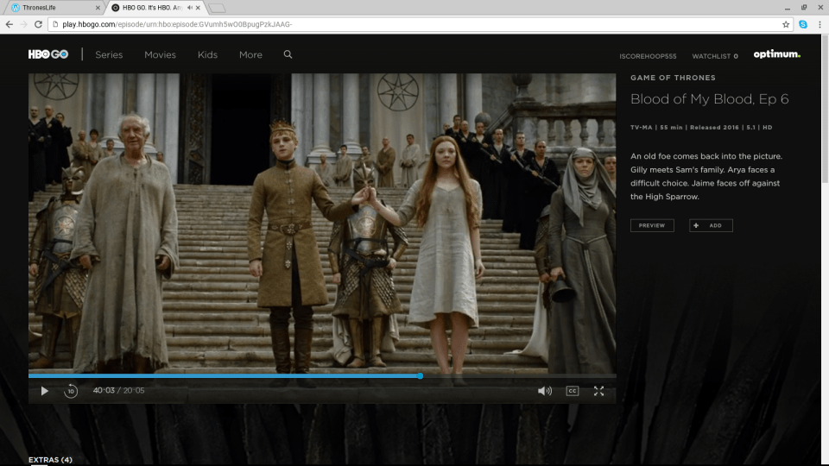Click the Skype extension icon
This screenshot has width=829, height=466.
(x=803, y=24)
